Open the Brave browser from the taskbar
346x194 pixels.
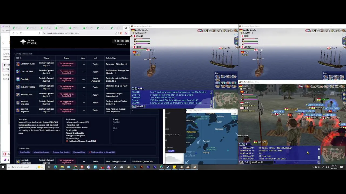click(x=82, y=167)
